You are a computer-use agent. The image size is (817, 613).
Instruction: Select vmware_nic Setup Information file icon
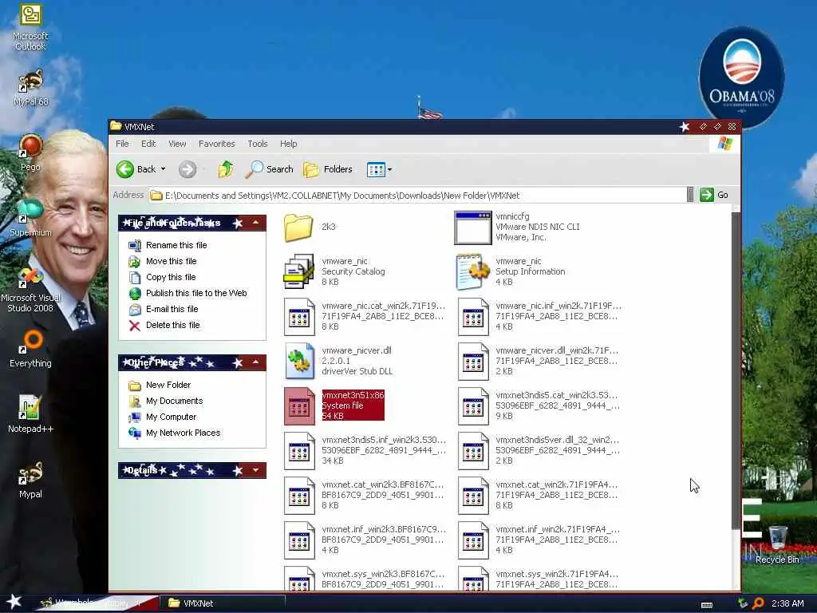(x=472, y=271)
